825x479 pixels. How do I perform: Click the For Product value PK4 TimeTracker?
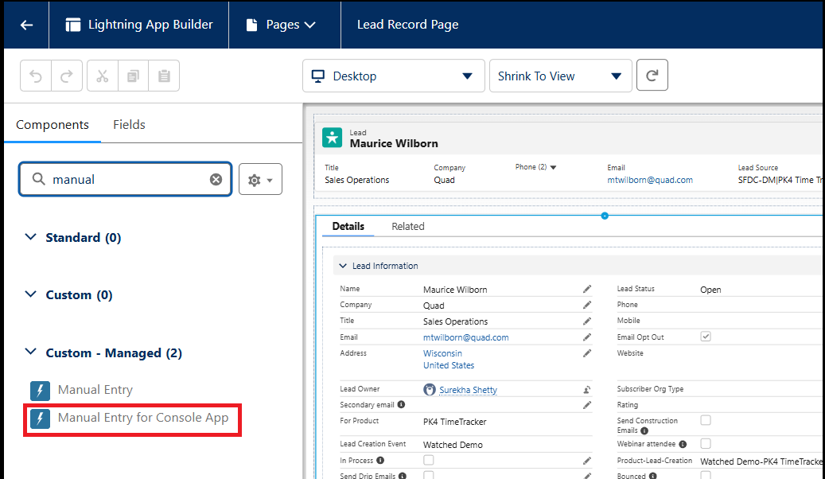pyautogui.click(x=454, y=423)
